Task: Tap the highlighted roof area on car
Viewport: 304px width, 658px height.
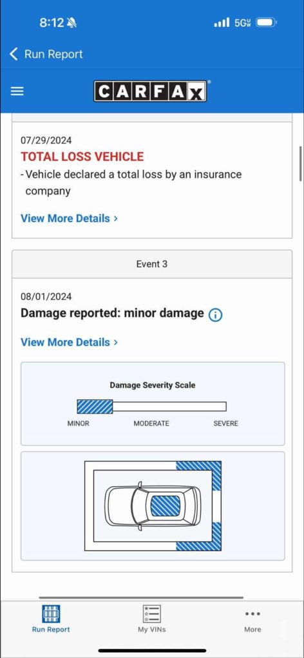Action: (x=166, y=505)
